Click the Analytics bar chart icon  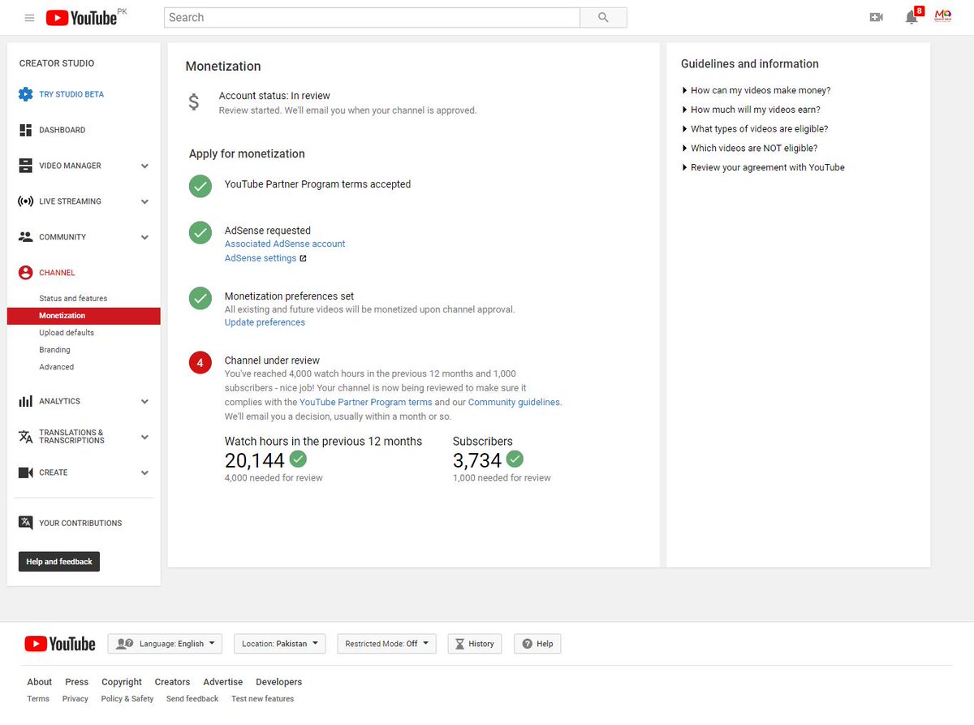point(25,401)
